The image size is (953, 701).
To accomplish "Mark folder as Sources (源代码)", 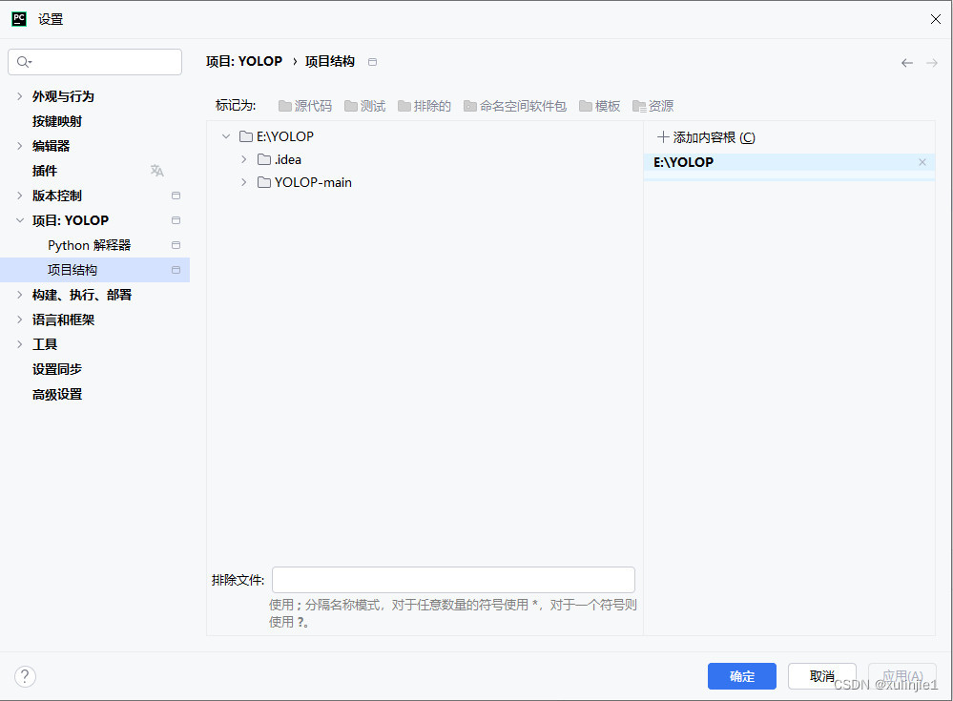I will (305, 106).
